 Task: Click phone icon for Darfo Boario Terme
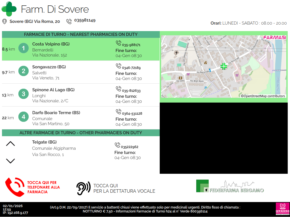[118, 112]
